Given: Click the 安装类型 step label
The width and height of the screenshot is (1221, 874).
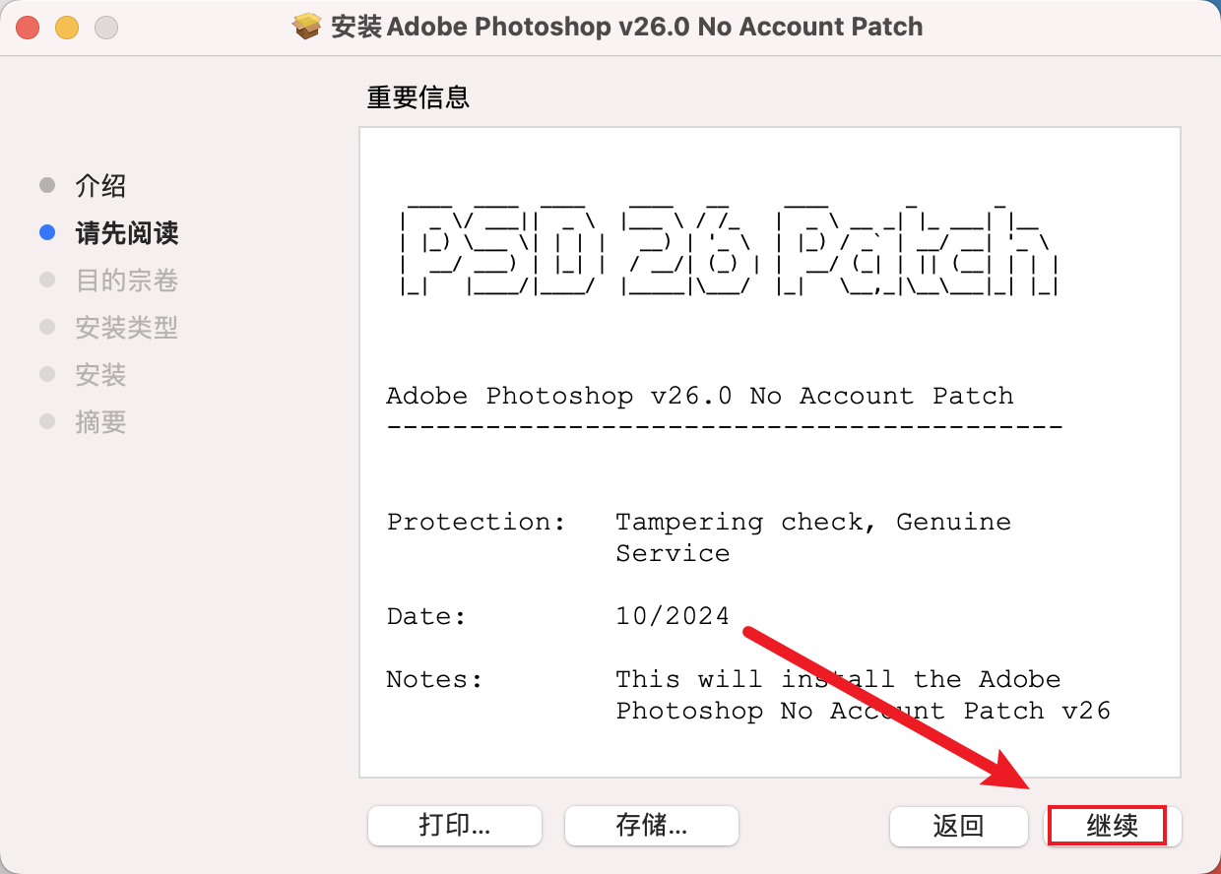Looking at the screenshot, I should [x=126, y=328].
